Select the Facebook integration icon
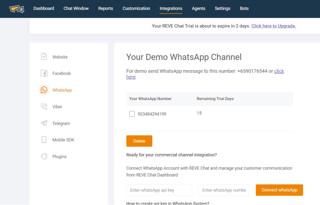The image size is (320, 205). pos(44,73)
